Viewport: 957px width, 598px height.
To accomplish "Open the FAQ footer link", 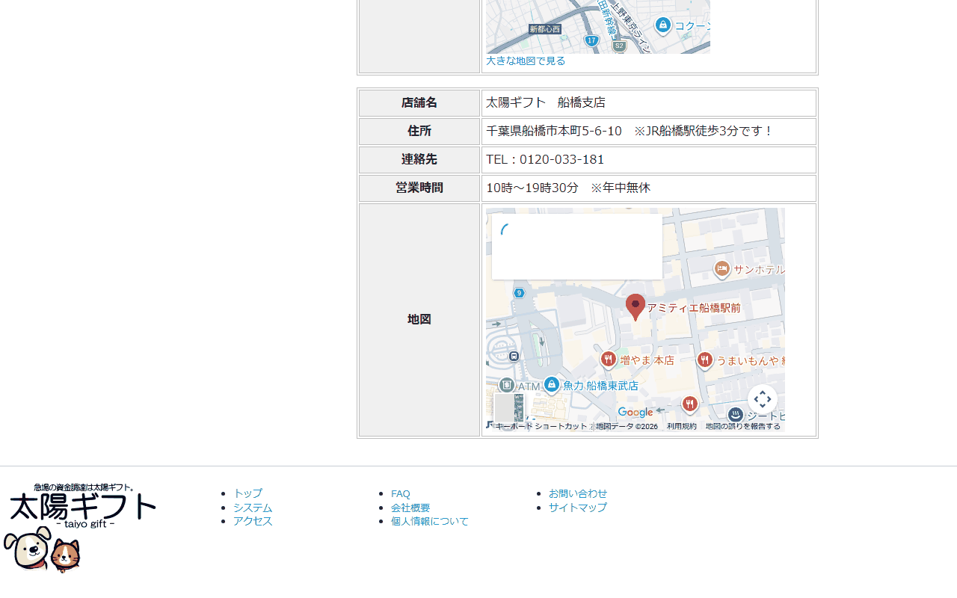I will [x=401, y=493].
